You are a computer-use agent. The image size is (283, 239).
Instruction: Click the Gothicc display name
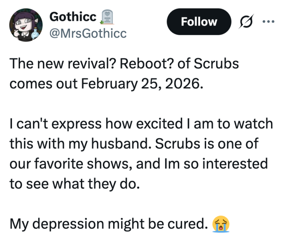pyautogui.click(x=73, y=16)
